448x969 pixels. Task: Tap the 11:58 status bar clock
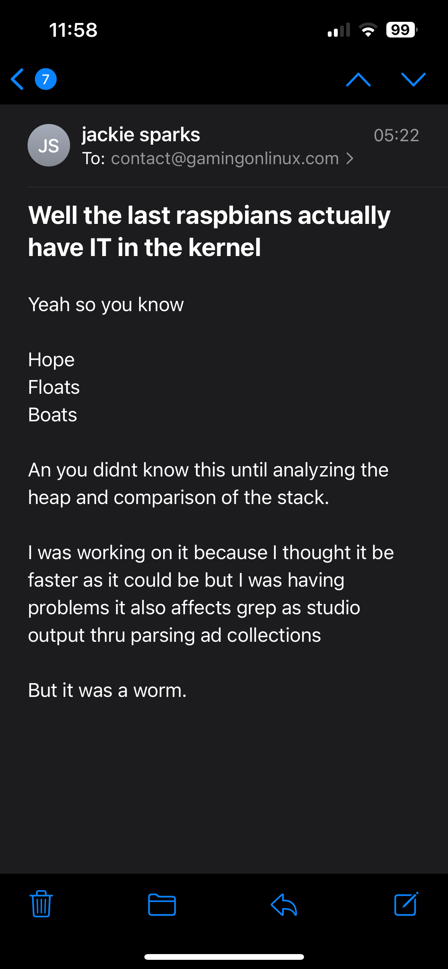(73, 30)
